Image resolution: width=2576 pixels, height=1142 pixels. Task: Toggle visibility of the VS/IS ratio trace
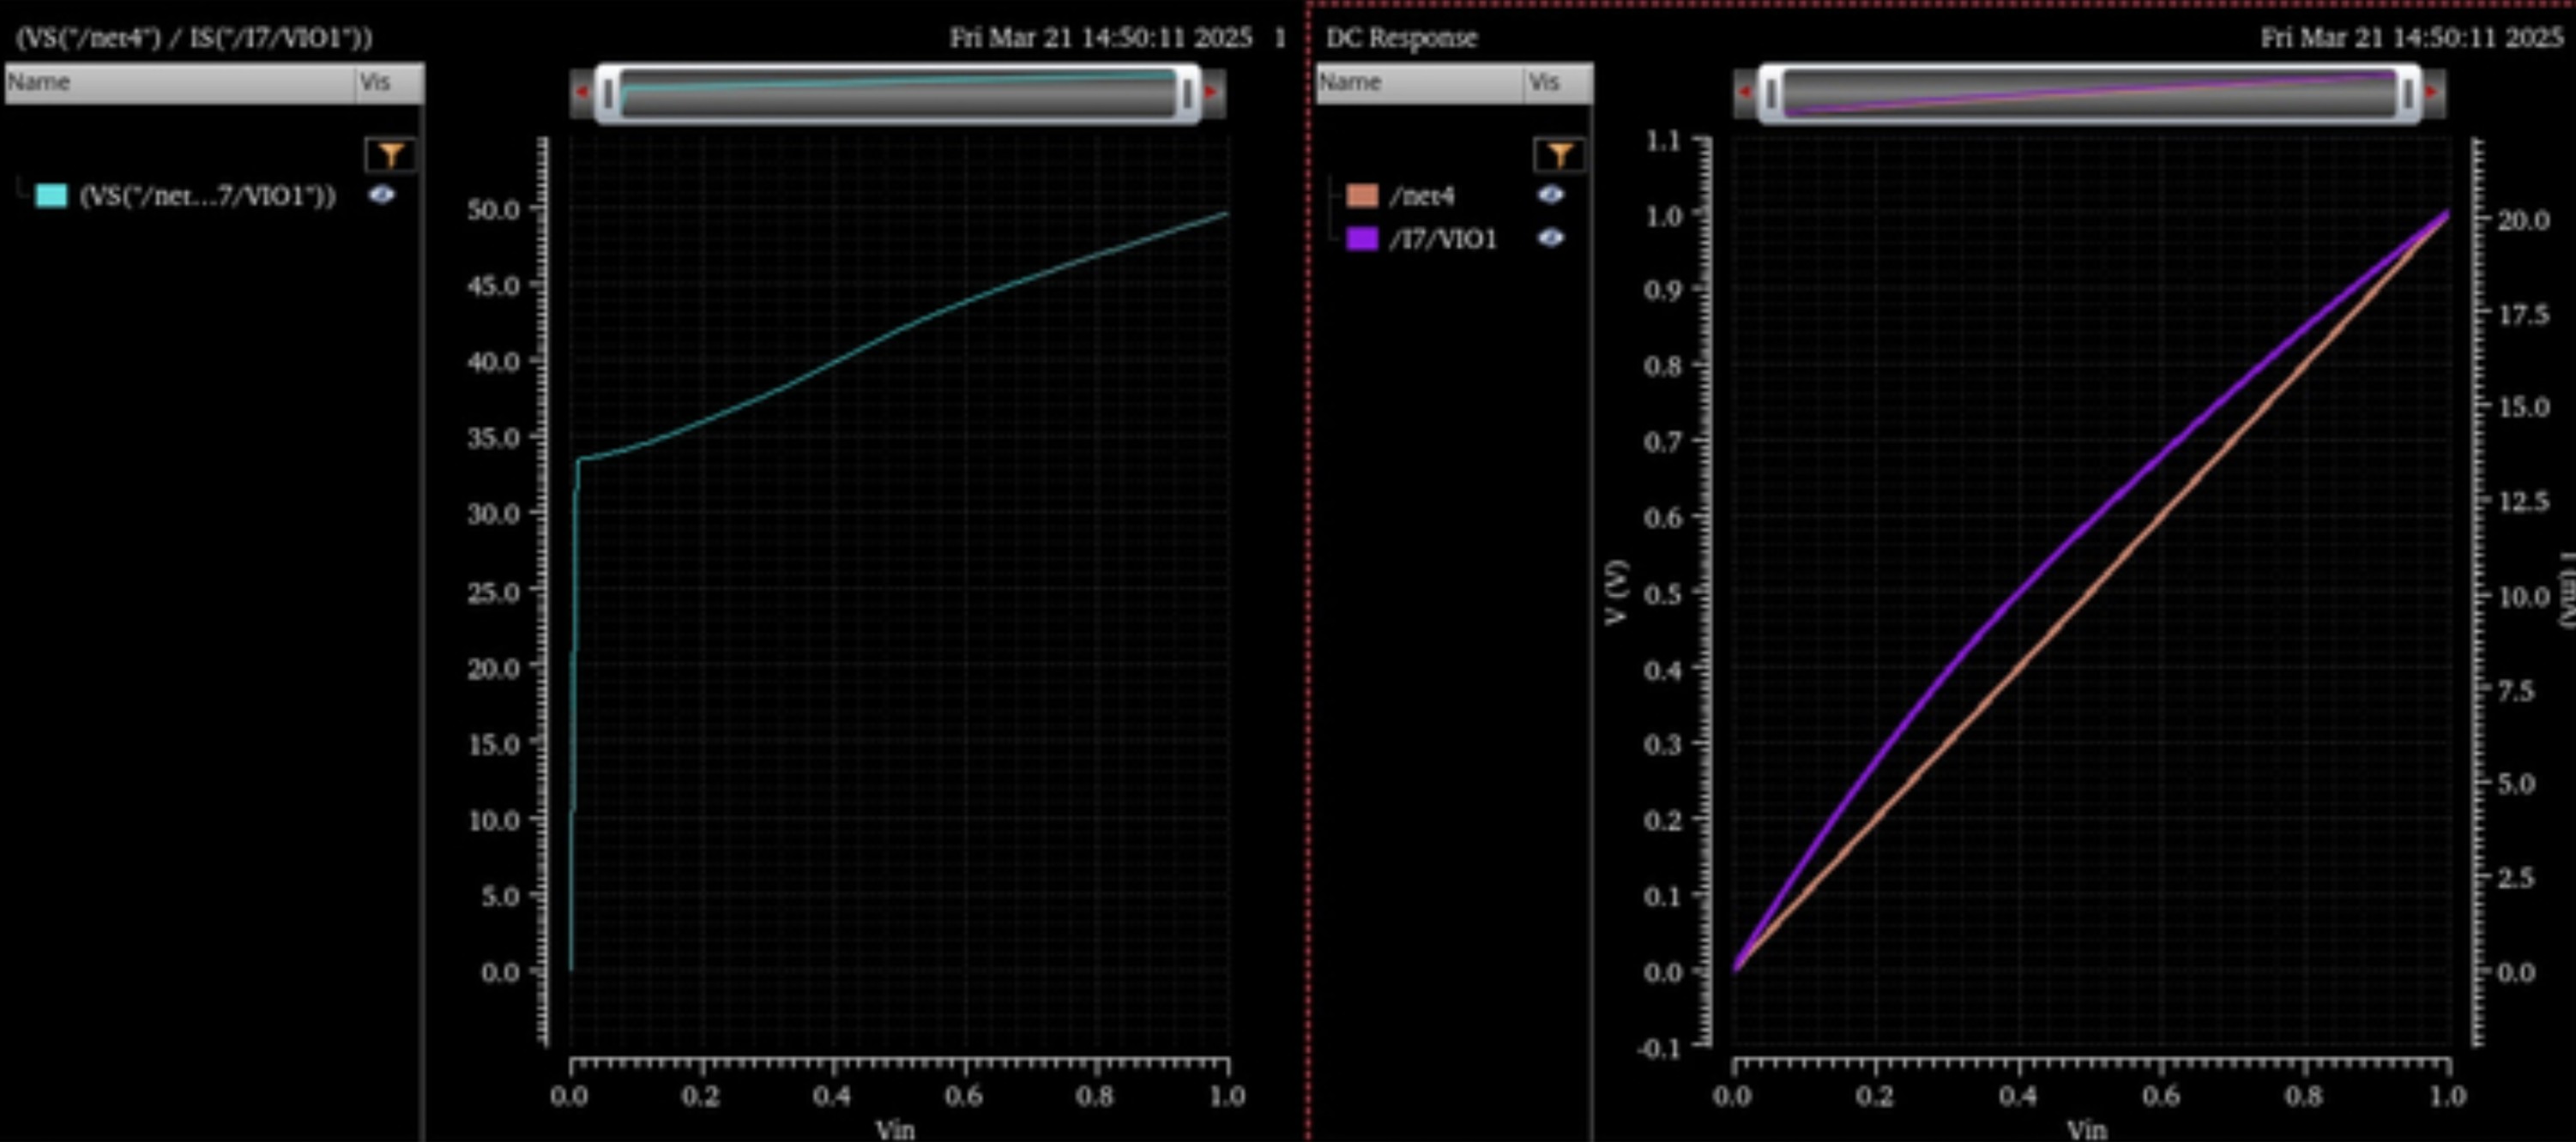tap(381, 195)
